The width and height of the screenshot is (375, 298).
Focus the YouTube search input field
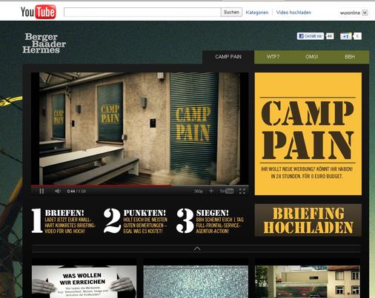point(142,12)
